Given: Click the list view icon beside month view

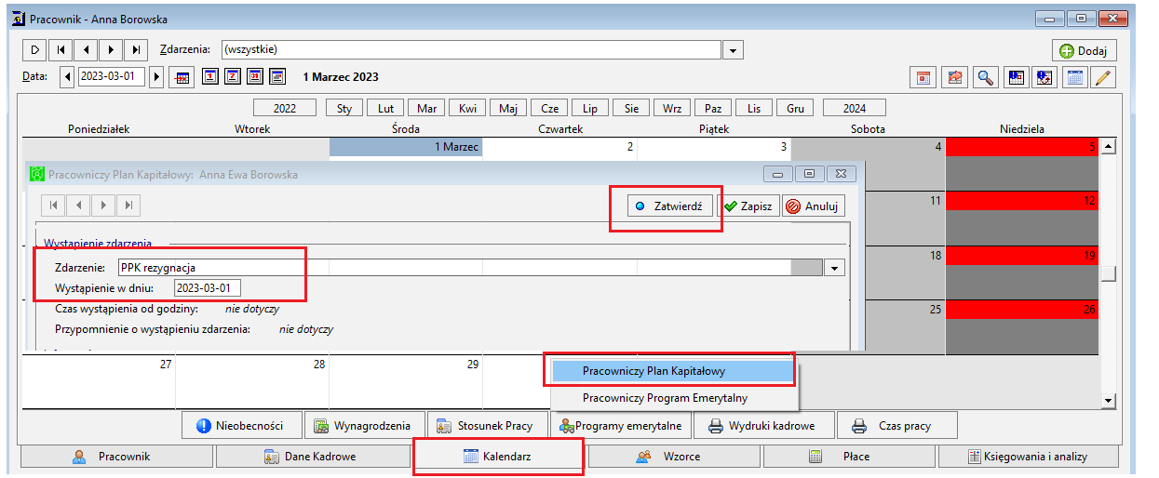Looking at the screenshot, I should coord(276,76).
